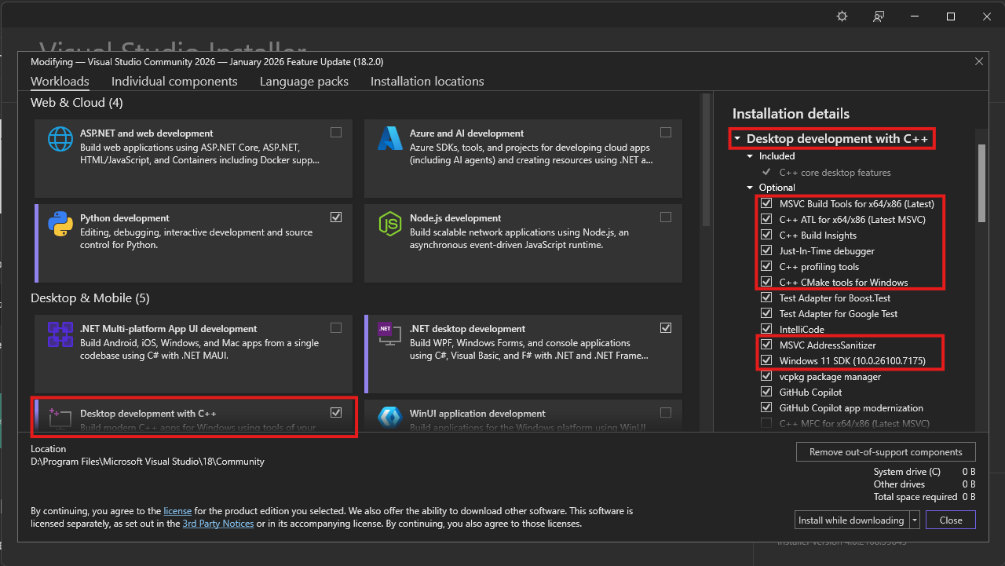Image resolution: width=1005 pixels, height=566 pixels.
Task: Click the theme toggle sun icon
Action: pos(842,16)
